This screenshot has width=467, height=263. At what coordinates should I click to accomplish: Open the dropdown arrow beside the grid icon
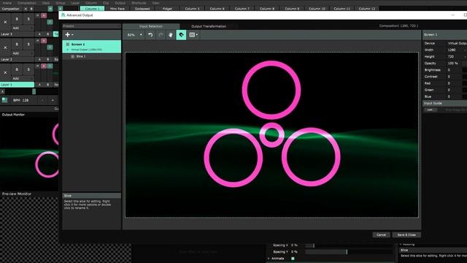coord(197,35)
